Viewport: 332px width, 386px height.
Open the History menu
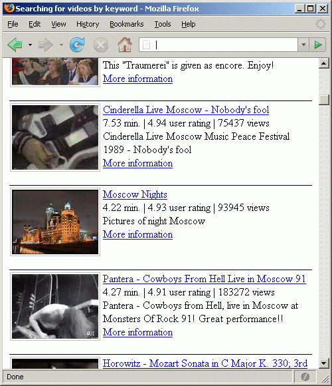tap(88, 24)
